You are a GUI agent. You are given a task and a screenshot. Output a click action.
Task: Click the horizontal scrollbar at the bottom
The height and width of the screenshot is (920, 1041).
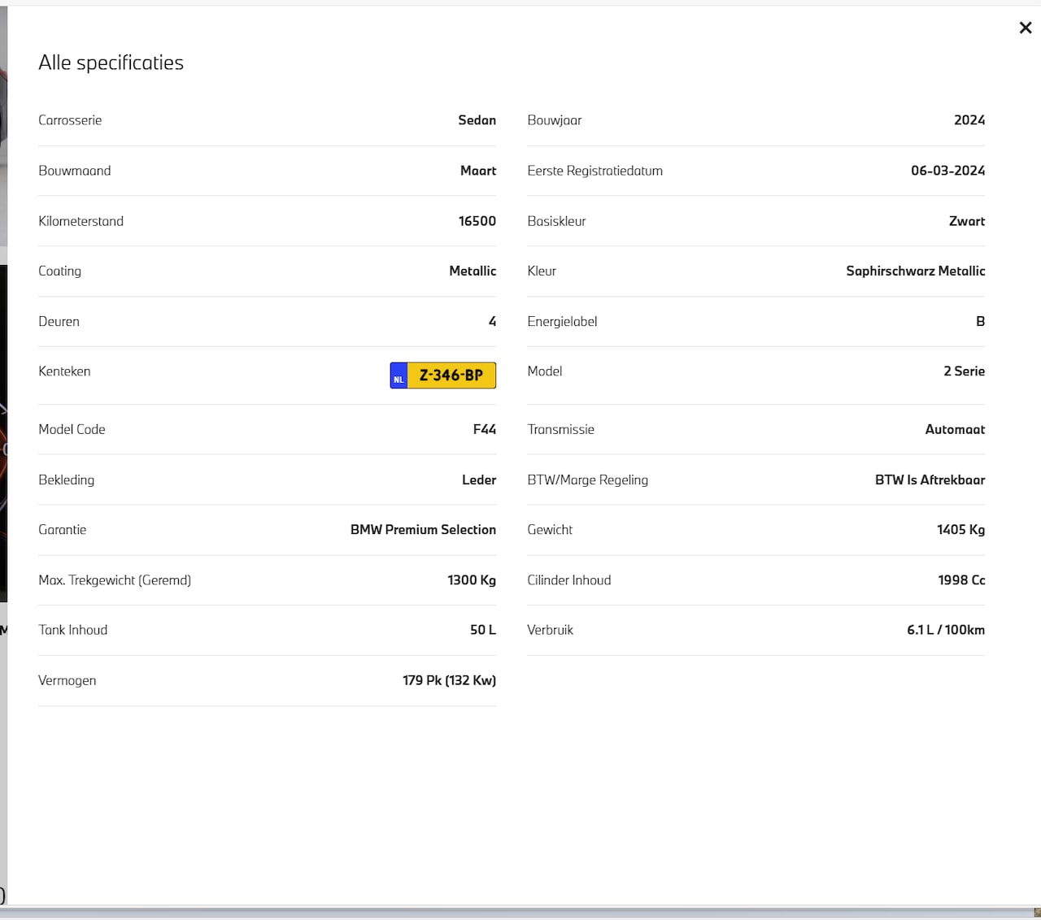click(x=520, y=913)
